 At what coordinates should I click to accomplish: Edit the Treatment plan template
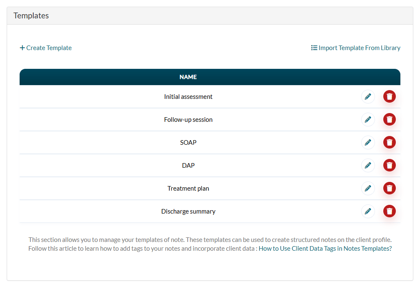(x=368, y=189)
